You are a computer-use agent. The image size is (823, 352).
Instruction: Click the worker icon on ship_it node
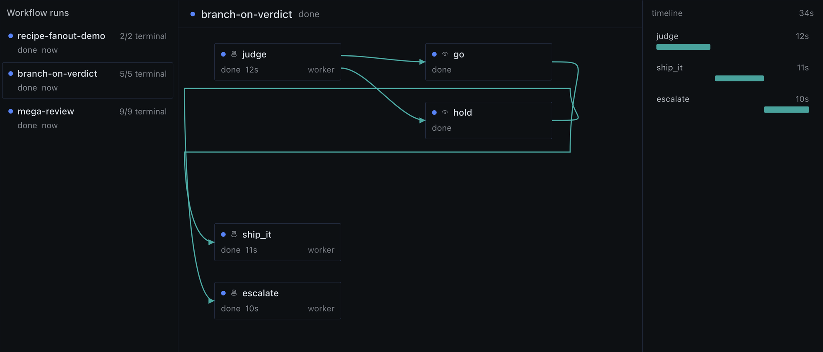point(234,234)
